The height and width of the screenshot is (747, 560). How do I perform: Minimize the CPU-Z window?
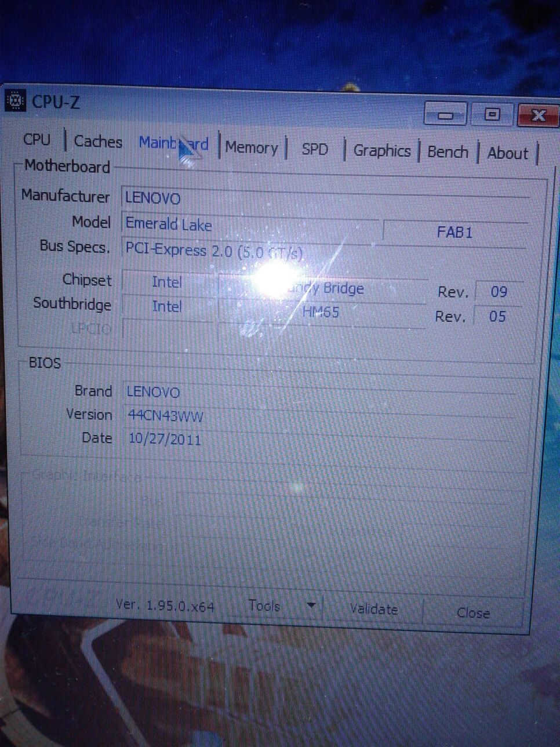[445, 114]
